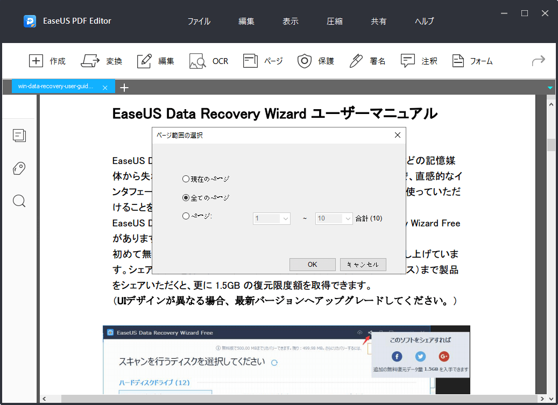Choose the ページ: range radio button

click(x=186, y=216)
